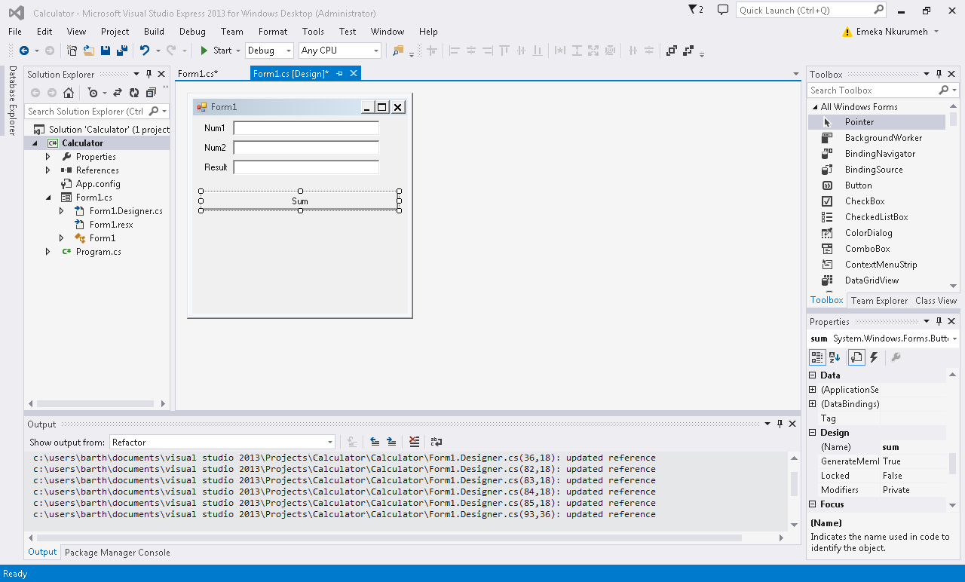
Task: Expand Form1.Designer.cs node
Action: coord(62,211)
